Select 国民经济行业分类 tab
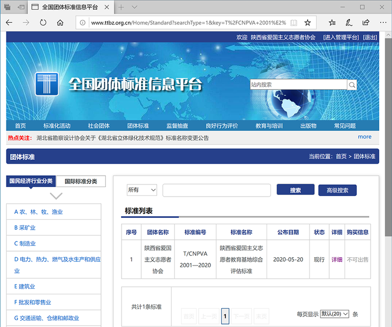The height and width of the screenshot is (327, 392). (31, 181)
